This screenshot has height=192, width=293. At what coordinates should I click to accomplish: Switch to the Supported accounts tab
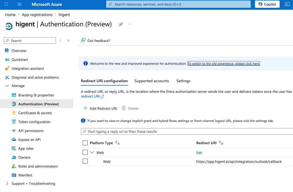point(152,81)
